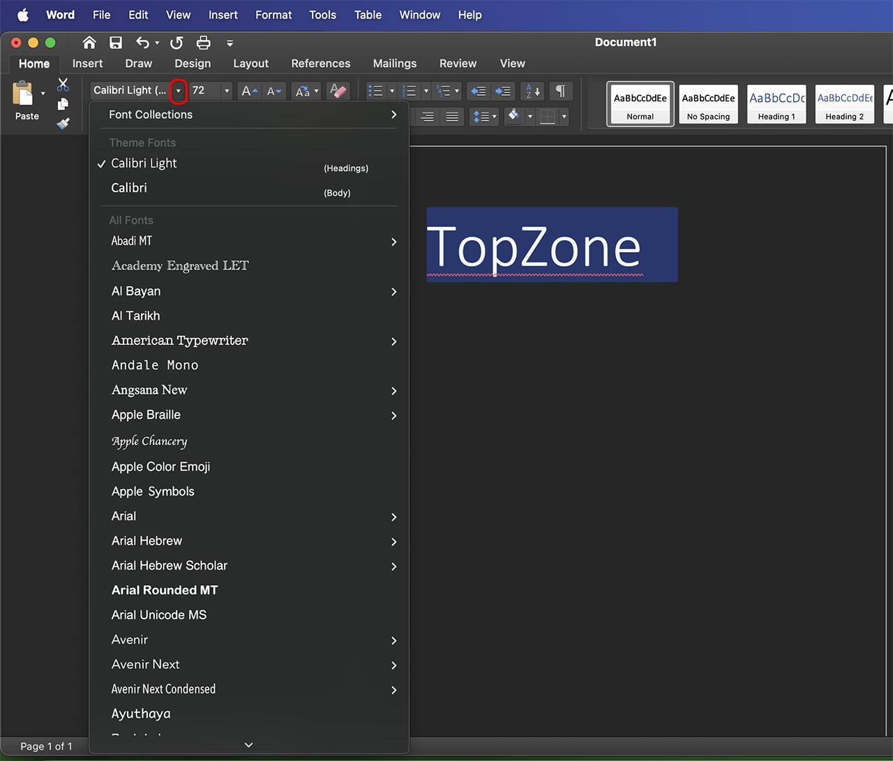Justify the paragraph text

click(452, 117)
